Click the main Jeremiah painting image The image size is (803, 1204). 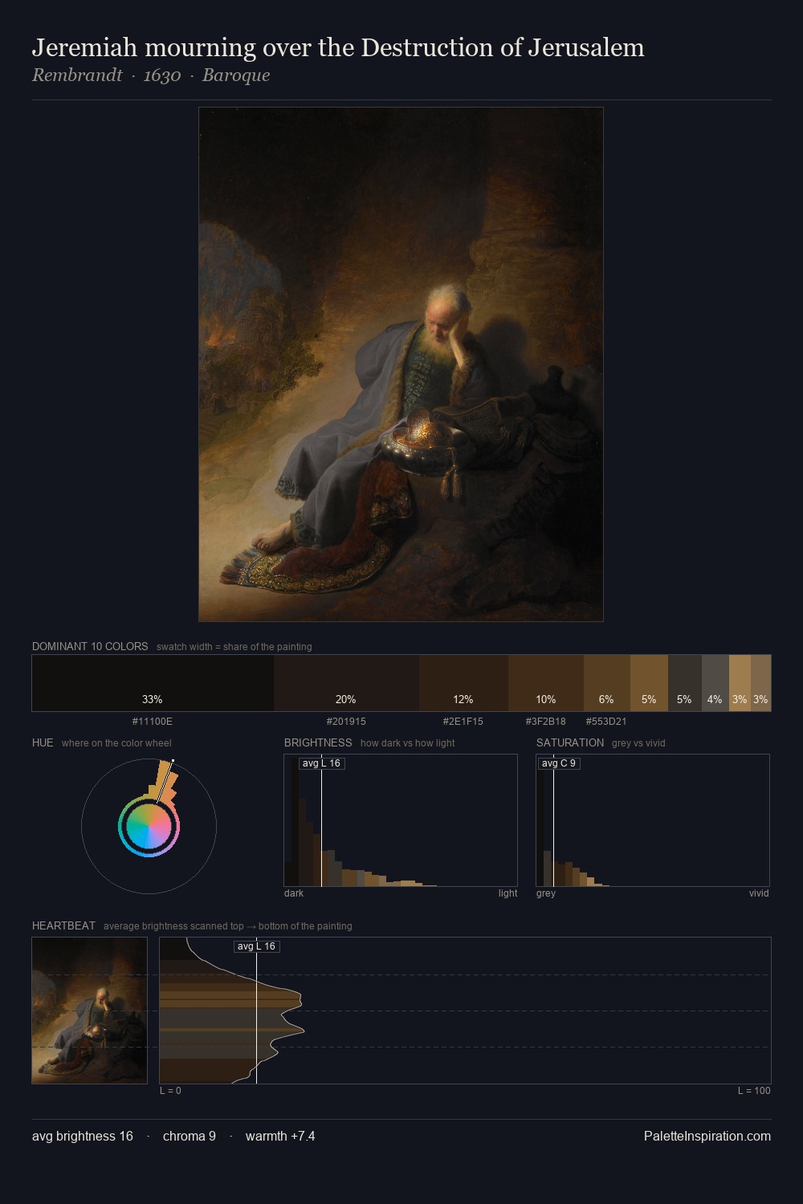pyautogui.click(x=401, y=364)
